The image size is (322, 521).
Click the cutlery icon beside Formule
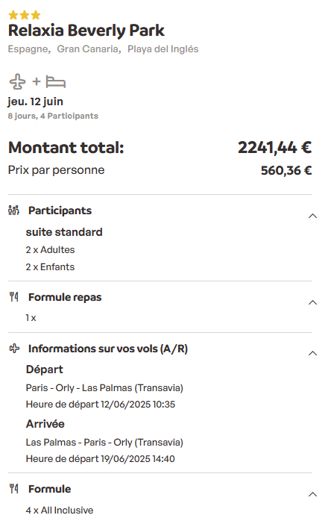click(x=13, y=488)
